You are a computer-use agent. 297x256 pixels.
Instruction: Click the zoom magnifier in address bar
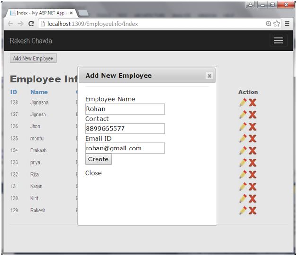tap(269, 24)
